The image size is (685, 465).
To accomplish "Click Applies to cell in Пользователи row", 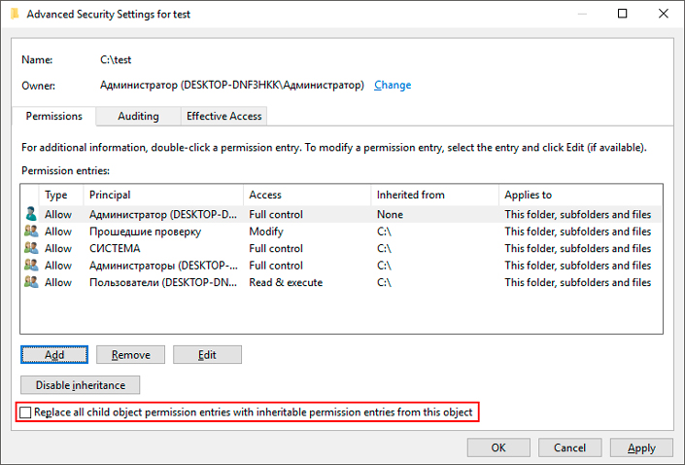I will click(577, 282).
